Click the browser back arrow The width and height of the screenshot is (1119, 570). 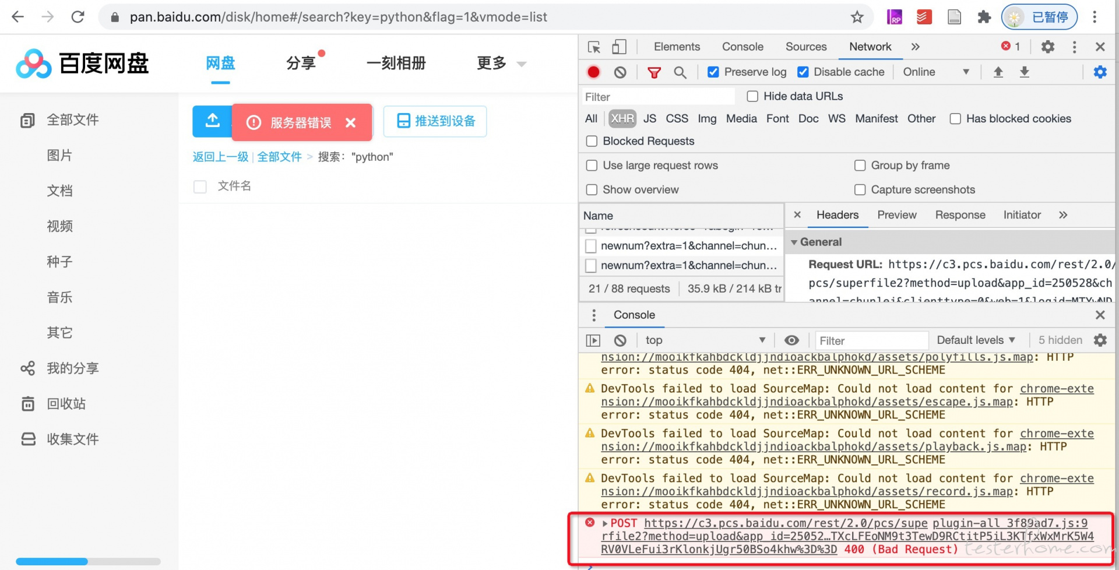coord(18,17)
